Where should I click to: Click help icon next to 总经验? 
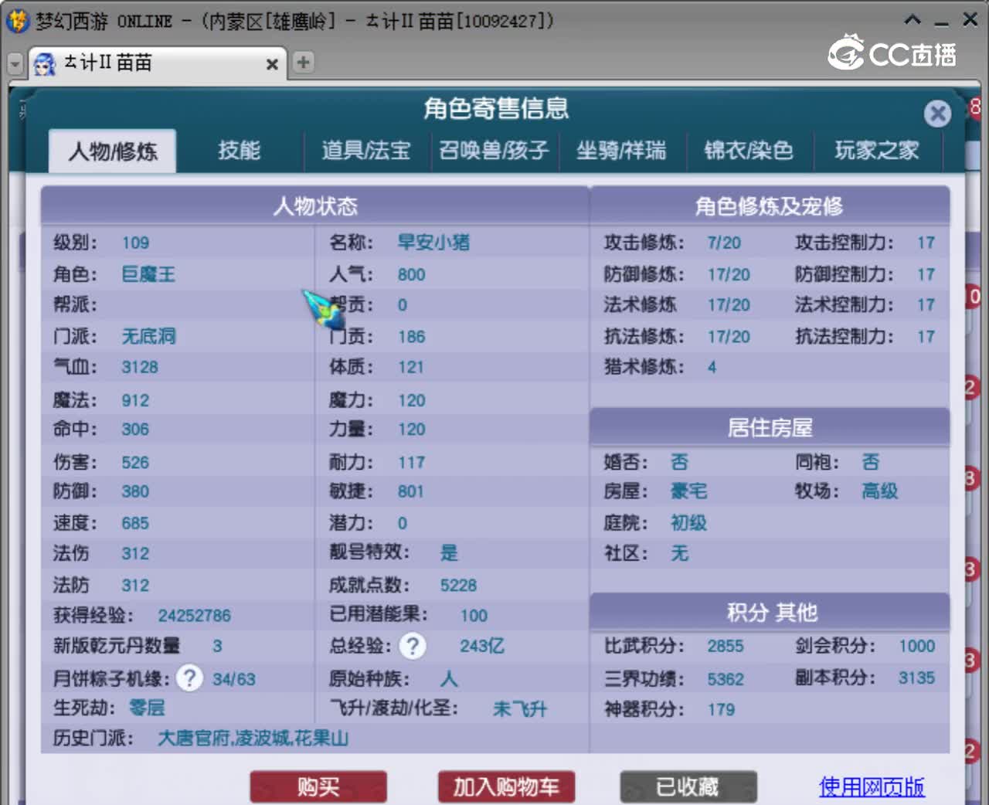(413, 646)
